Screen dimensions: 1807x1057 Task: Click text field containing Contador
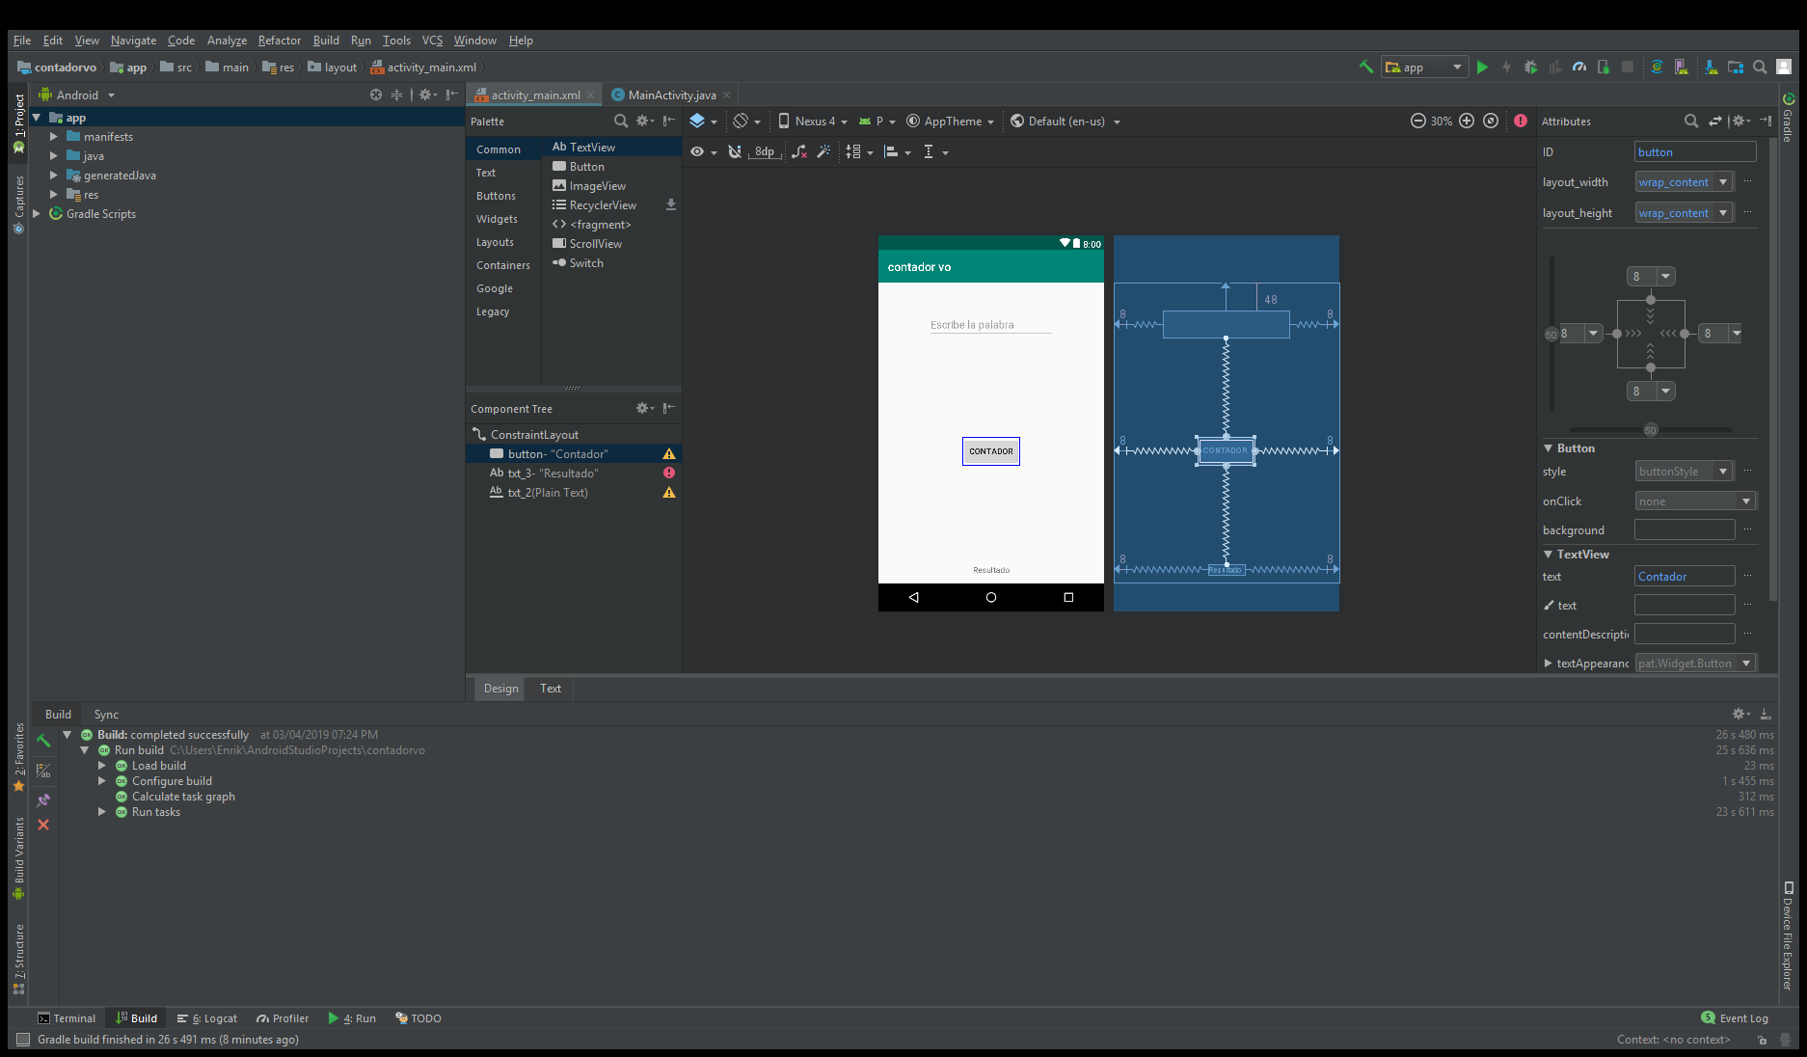pyautogui.click(x=1685, y=576)
